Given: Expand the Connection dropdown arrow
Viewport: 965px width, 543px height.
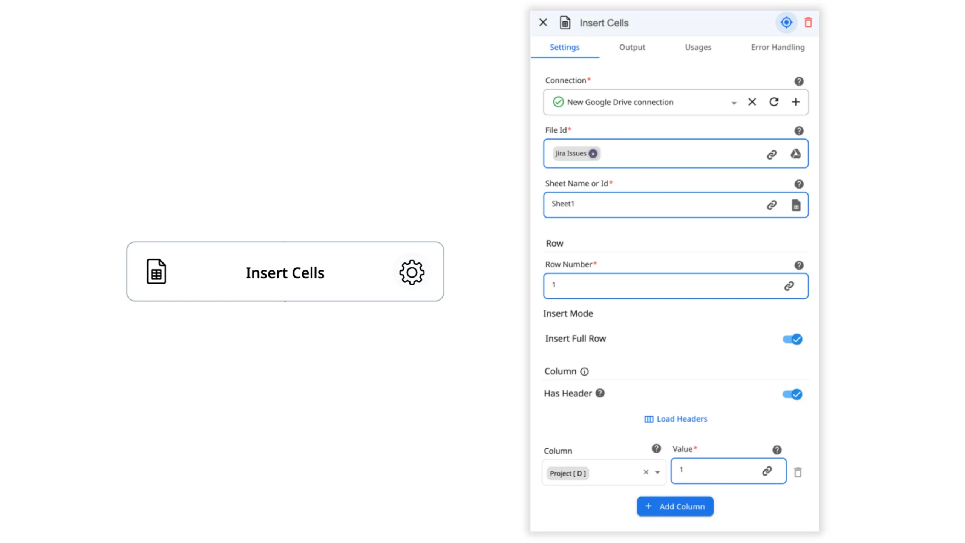Looking at the screenshot, I should click(734, 103).
